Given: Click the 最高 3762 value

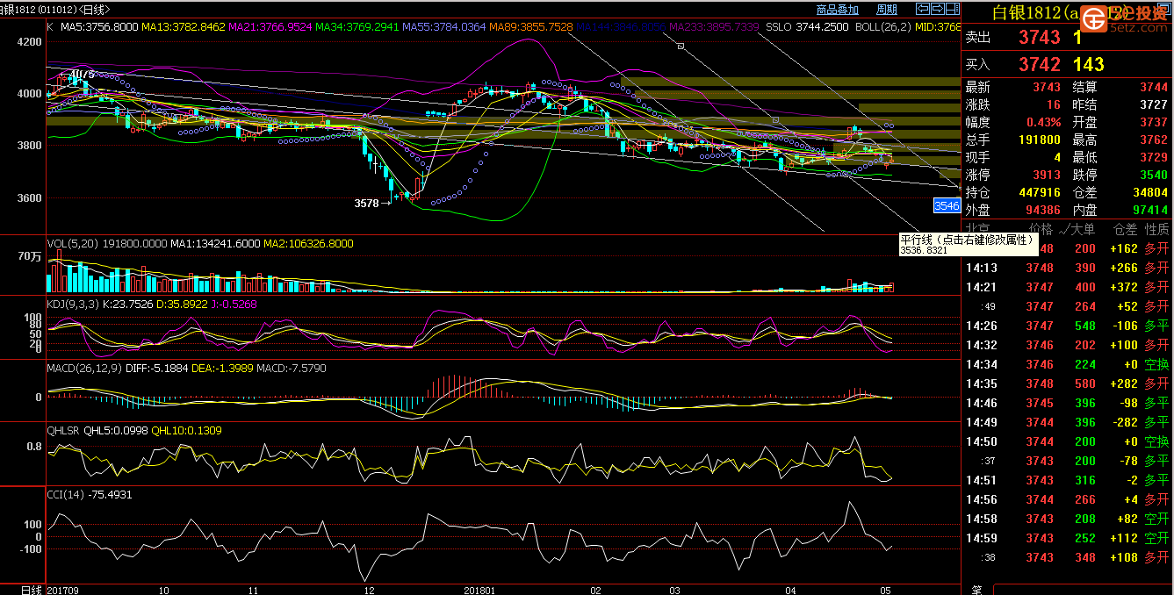Looking at the screenshot, I should click(1154, 140).
